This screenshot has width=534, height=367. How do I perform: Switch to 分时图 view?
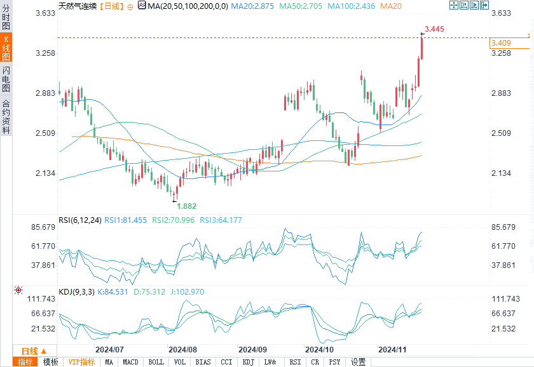pyautogui.click(x=6, y=17)
